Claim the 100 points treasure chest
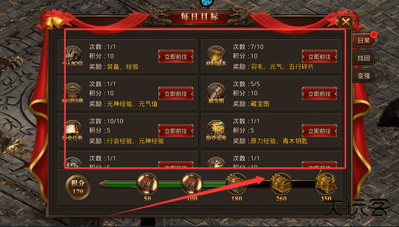This screenshot has height=227, width=399. pyautogui.click(x=192, y=184)
